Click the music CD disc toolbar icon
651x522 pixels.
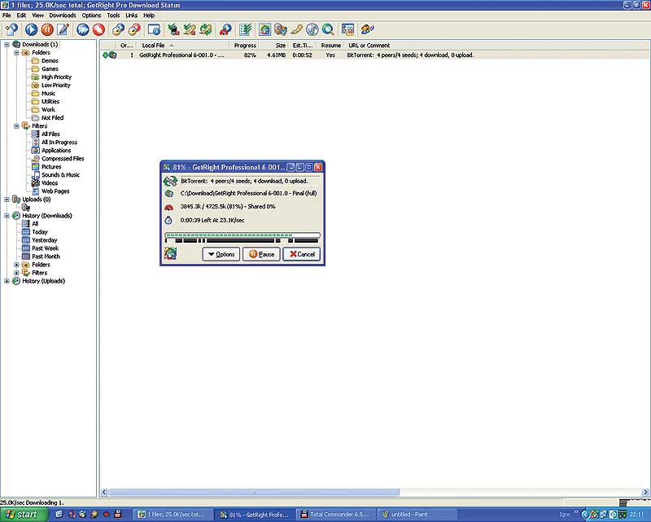[x=312, y=29]
